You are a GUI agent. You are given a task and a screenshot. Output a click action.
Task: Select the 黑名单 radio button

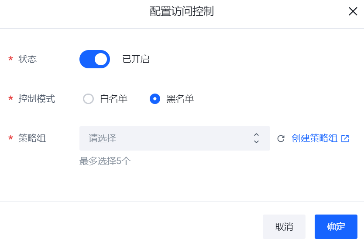point(155,99)
